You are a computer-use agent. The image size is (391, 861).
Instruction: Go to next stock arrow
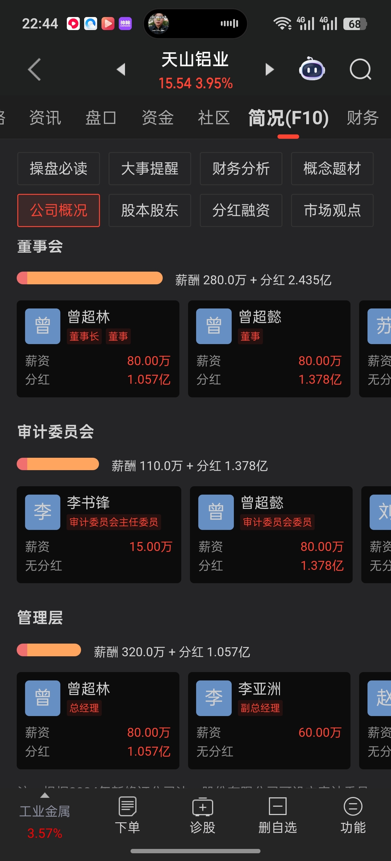coord(269,69)
